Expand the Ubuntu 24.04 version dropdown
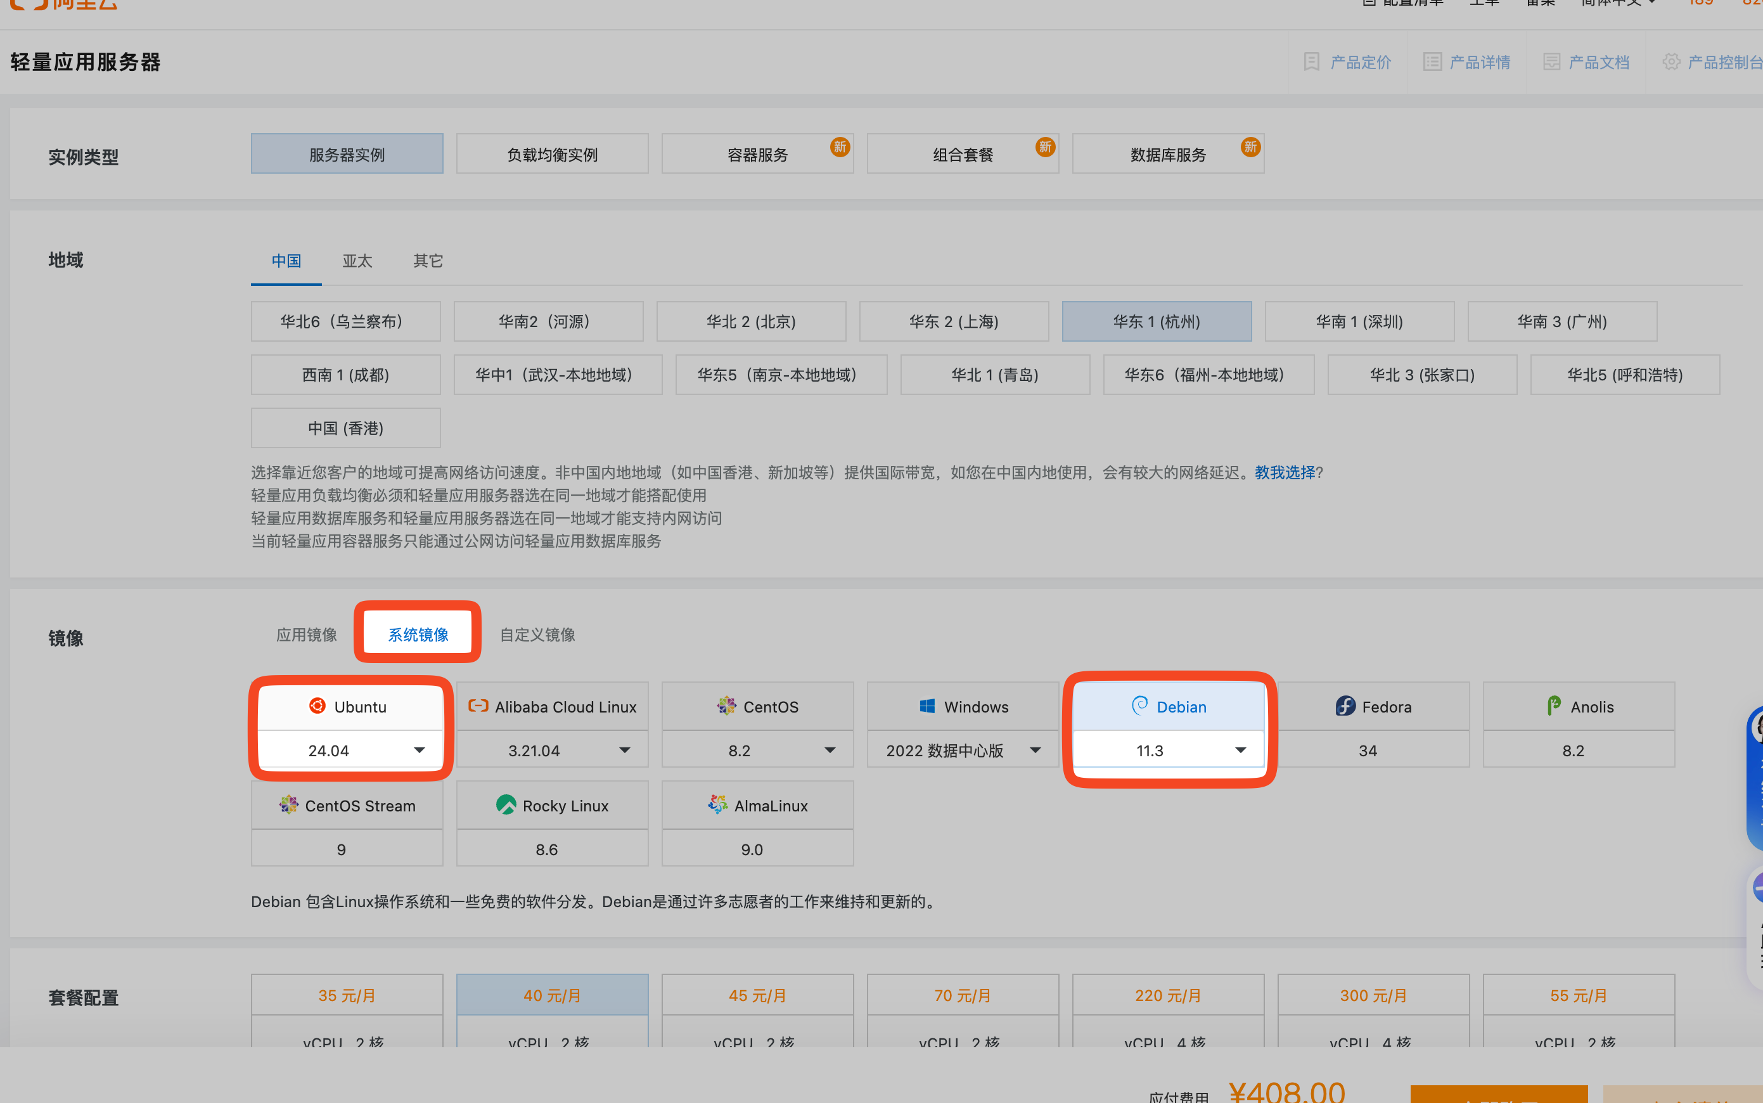This screenshot has height=1103, width=1763. pyautogui.click(x=420, y=750)
